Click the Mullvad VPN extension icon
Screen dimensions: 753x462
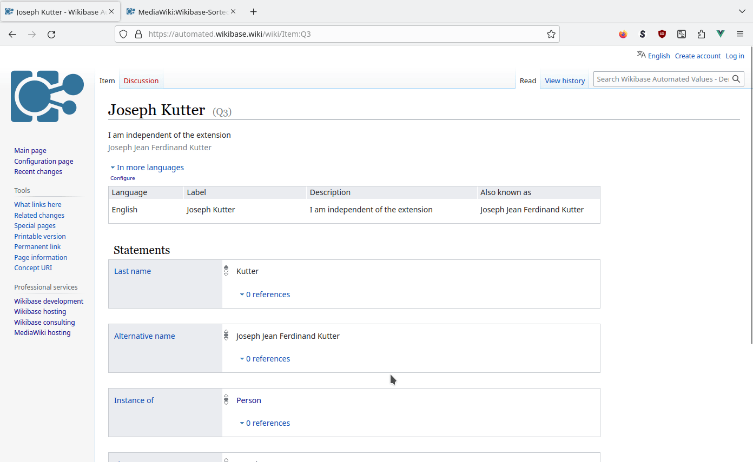tap(720, 34)
